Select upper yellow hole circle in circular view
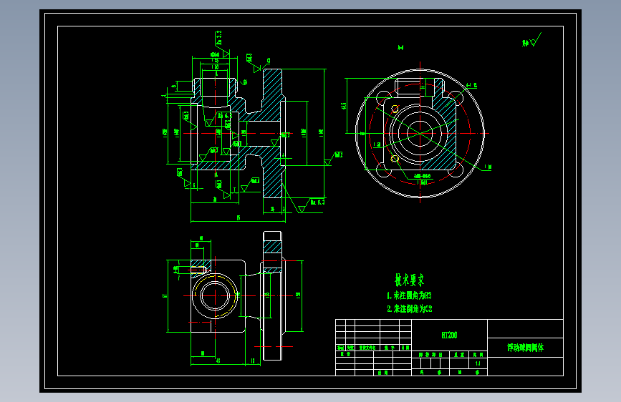This screenshot has height=402, width=621. pos(395,109)
